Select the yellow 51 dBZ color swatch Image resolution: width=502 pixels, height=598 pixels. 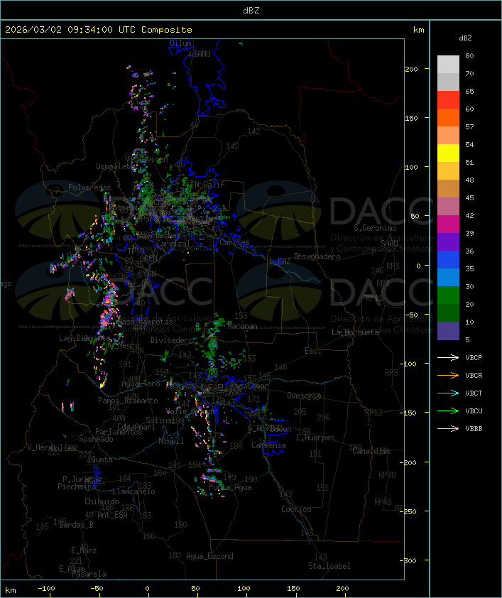[x=448, y=153]
